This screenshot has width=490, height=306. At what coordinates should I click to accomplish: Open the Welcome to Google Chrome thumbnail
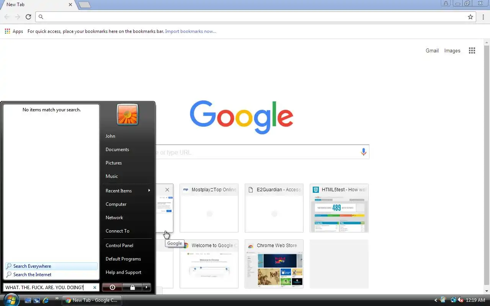(209, 264)
